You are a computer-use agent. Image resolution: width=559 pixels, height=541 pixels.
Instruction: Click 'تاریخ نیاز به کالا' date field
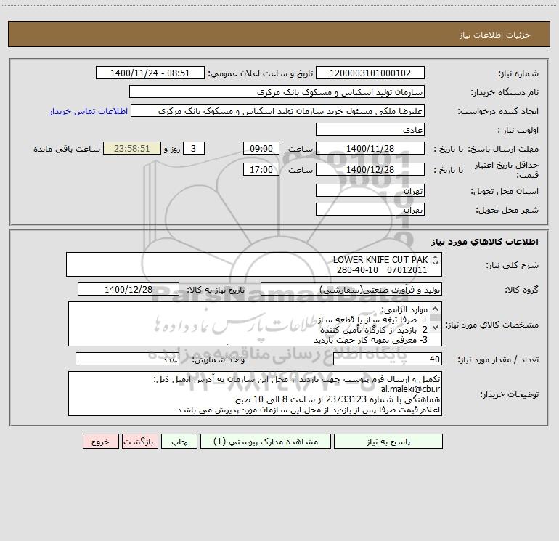[128, 289]
